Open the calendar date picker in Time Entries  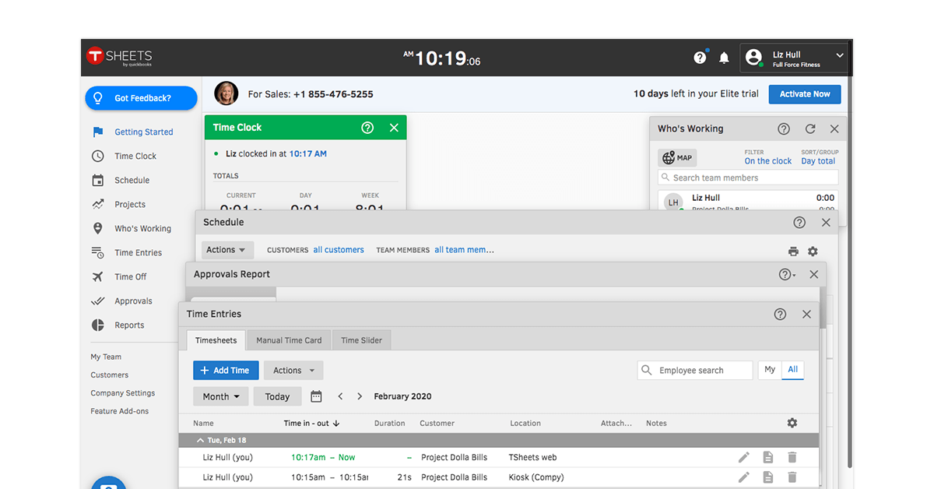pyautogui.click(x=316, y=396)
